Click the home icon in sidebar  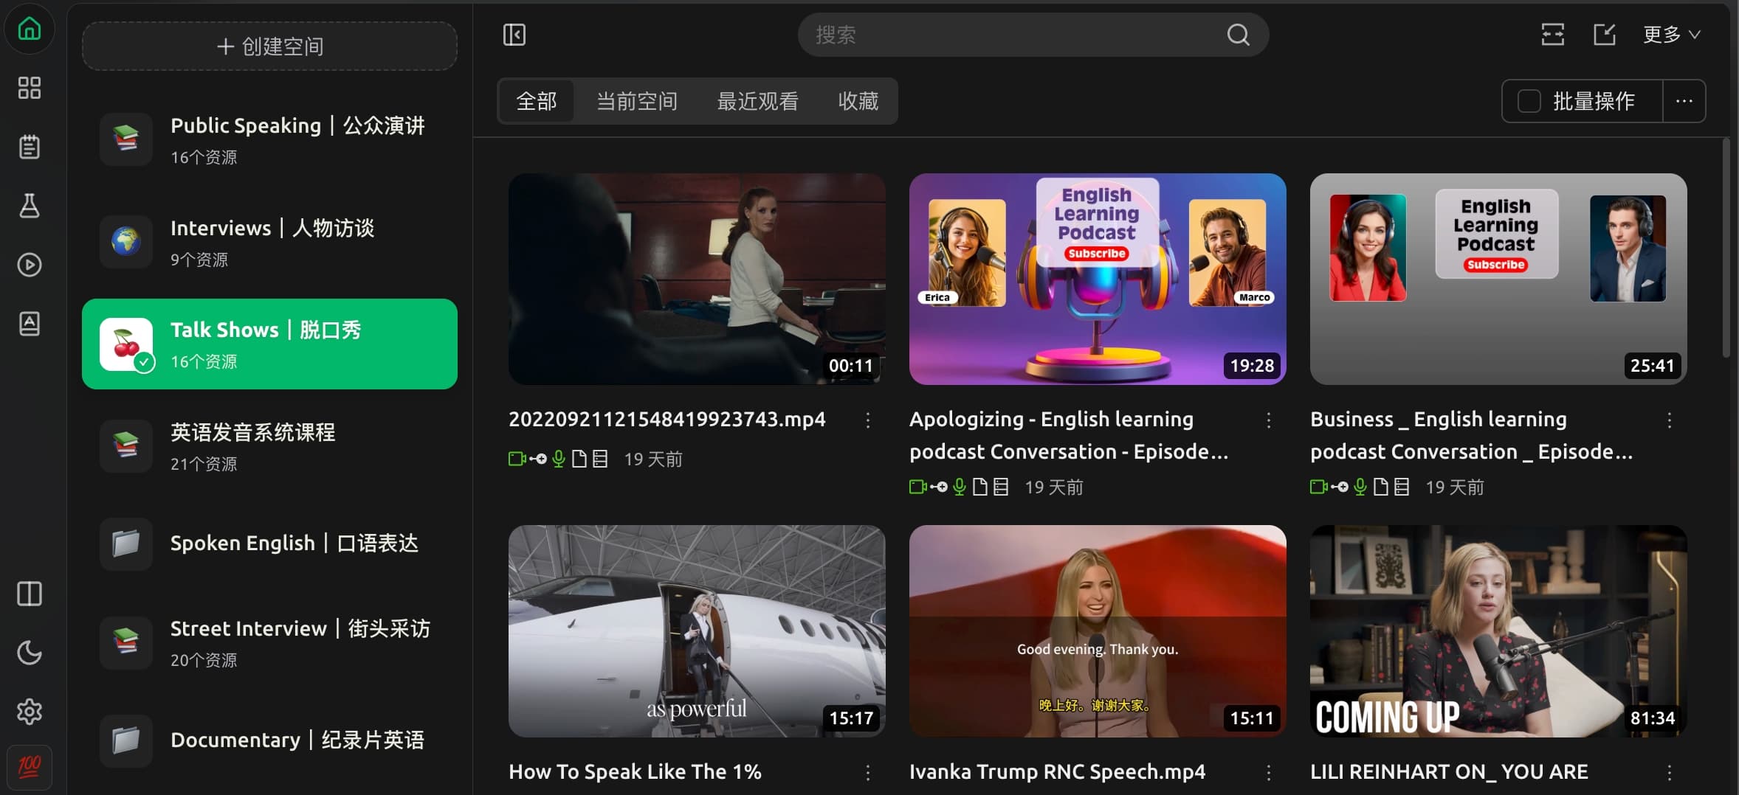point(30,29)
